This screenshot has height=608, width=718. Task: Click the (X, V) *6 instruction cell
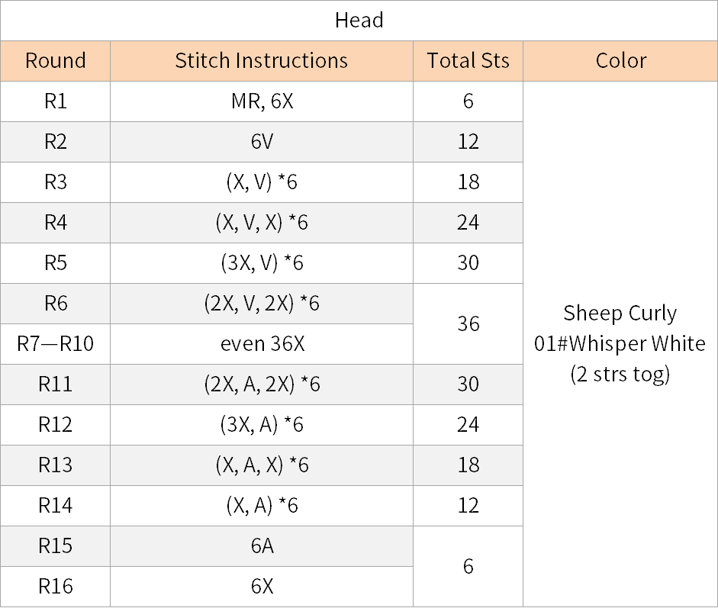point(262,182)
